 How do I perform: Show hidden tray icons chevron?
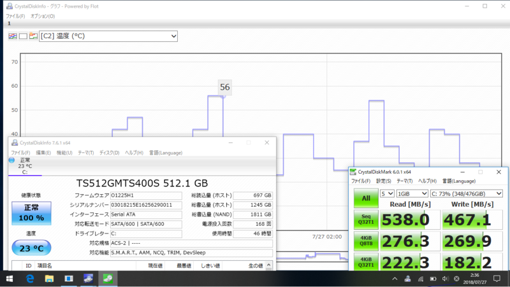coord(395,279)
